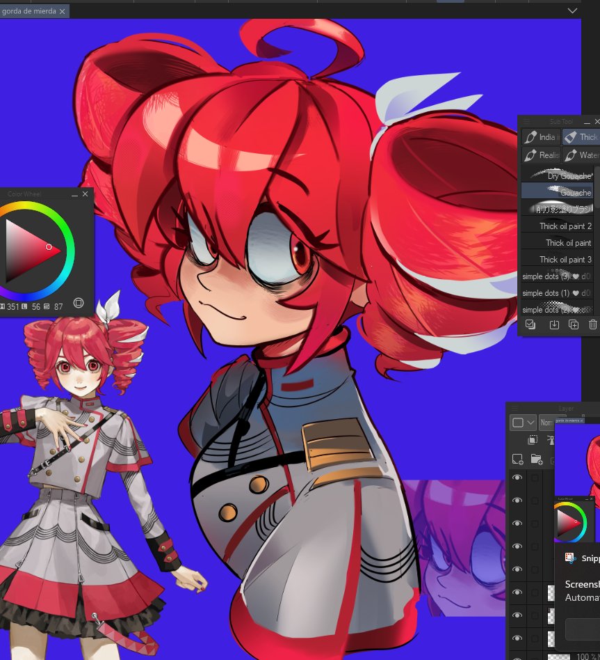Open the Realistic watercolor tool group tab

pyautogui.click(x=540, y=155)
